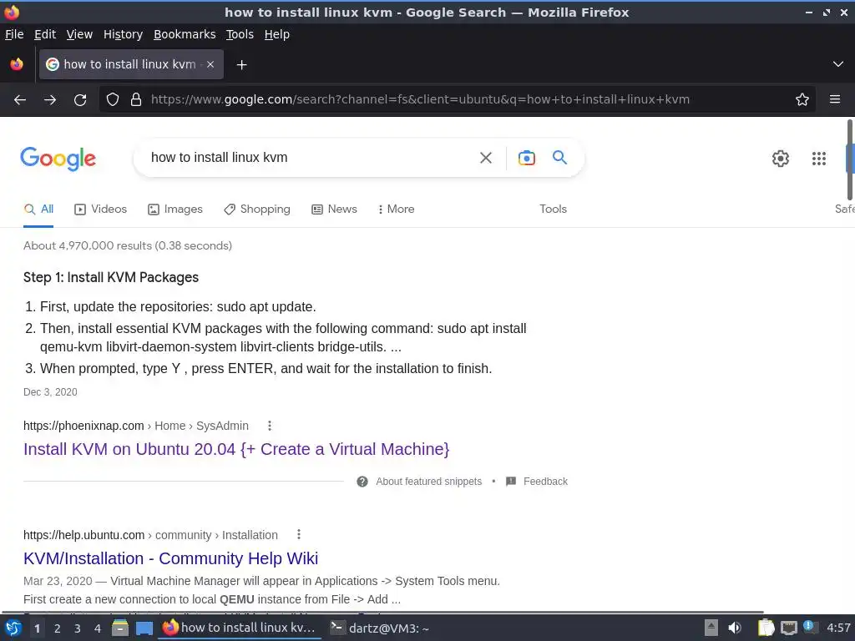The width and height of the screenshot is (855, 641).
Task: Show desktop from taskbar icon
Action: click(144, 628)
